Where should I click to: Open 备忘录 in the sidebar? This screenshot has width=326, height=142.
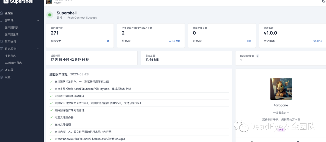[9, 70]
